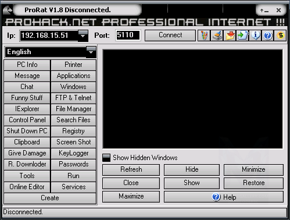Open the Tools option

[x=27, y=176]
